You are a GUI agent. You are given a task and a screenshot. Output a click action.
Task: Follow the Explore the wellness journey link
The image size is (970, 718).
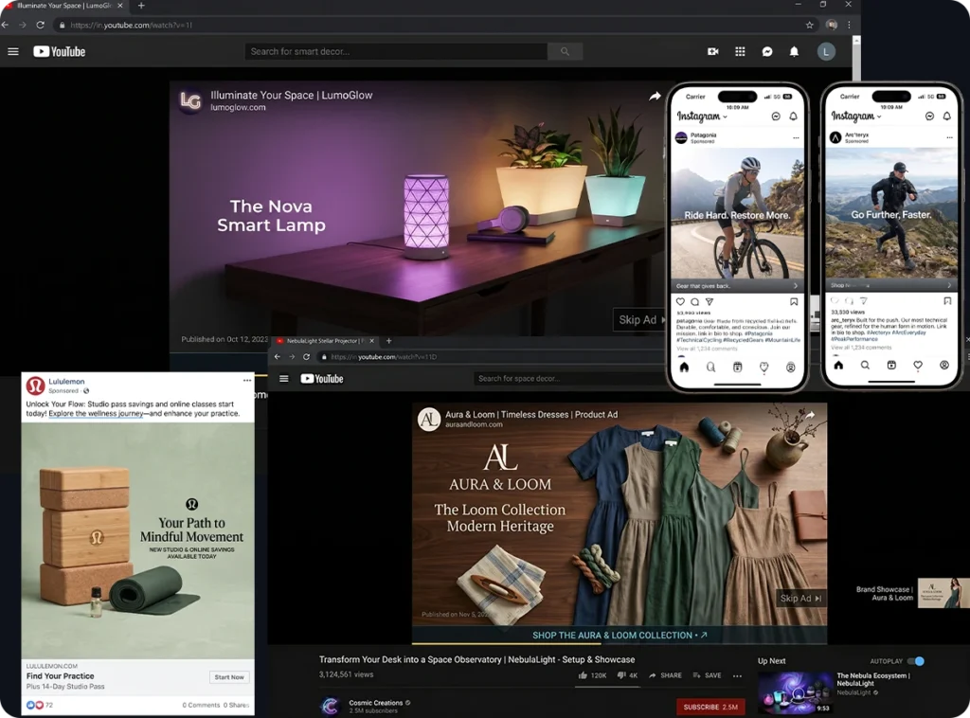click(x=96, y=413)
